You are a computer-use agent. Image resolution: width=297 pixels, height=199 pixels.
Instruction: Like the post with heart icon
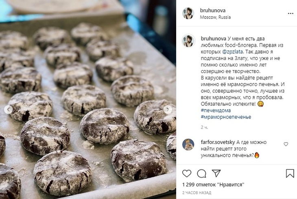187,173
